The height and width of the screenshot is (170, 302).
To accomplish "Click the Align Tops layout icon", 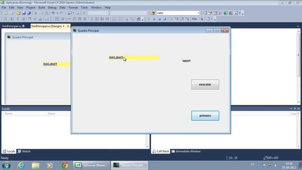I will tap(29, 19).
